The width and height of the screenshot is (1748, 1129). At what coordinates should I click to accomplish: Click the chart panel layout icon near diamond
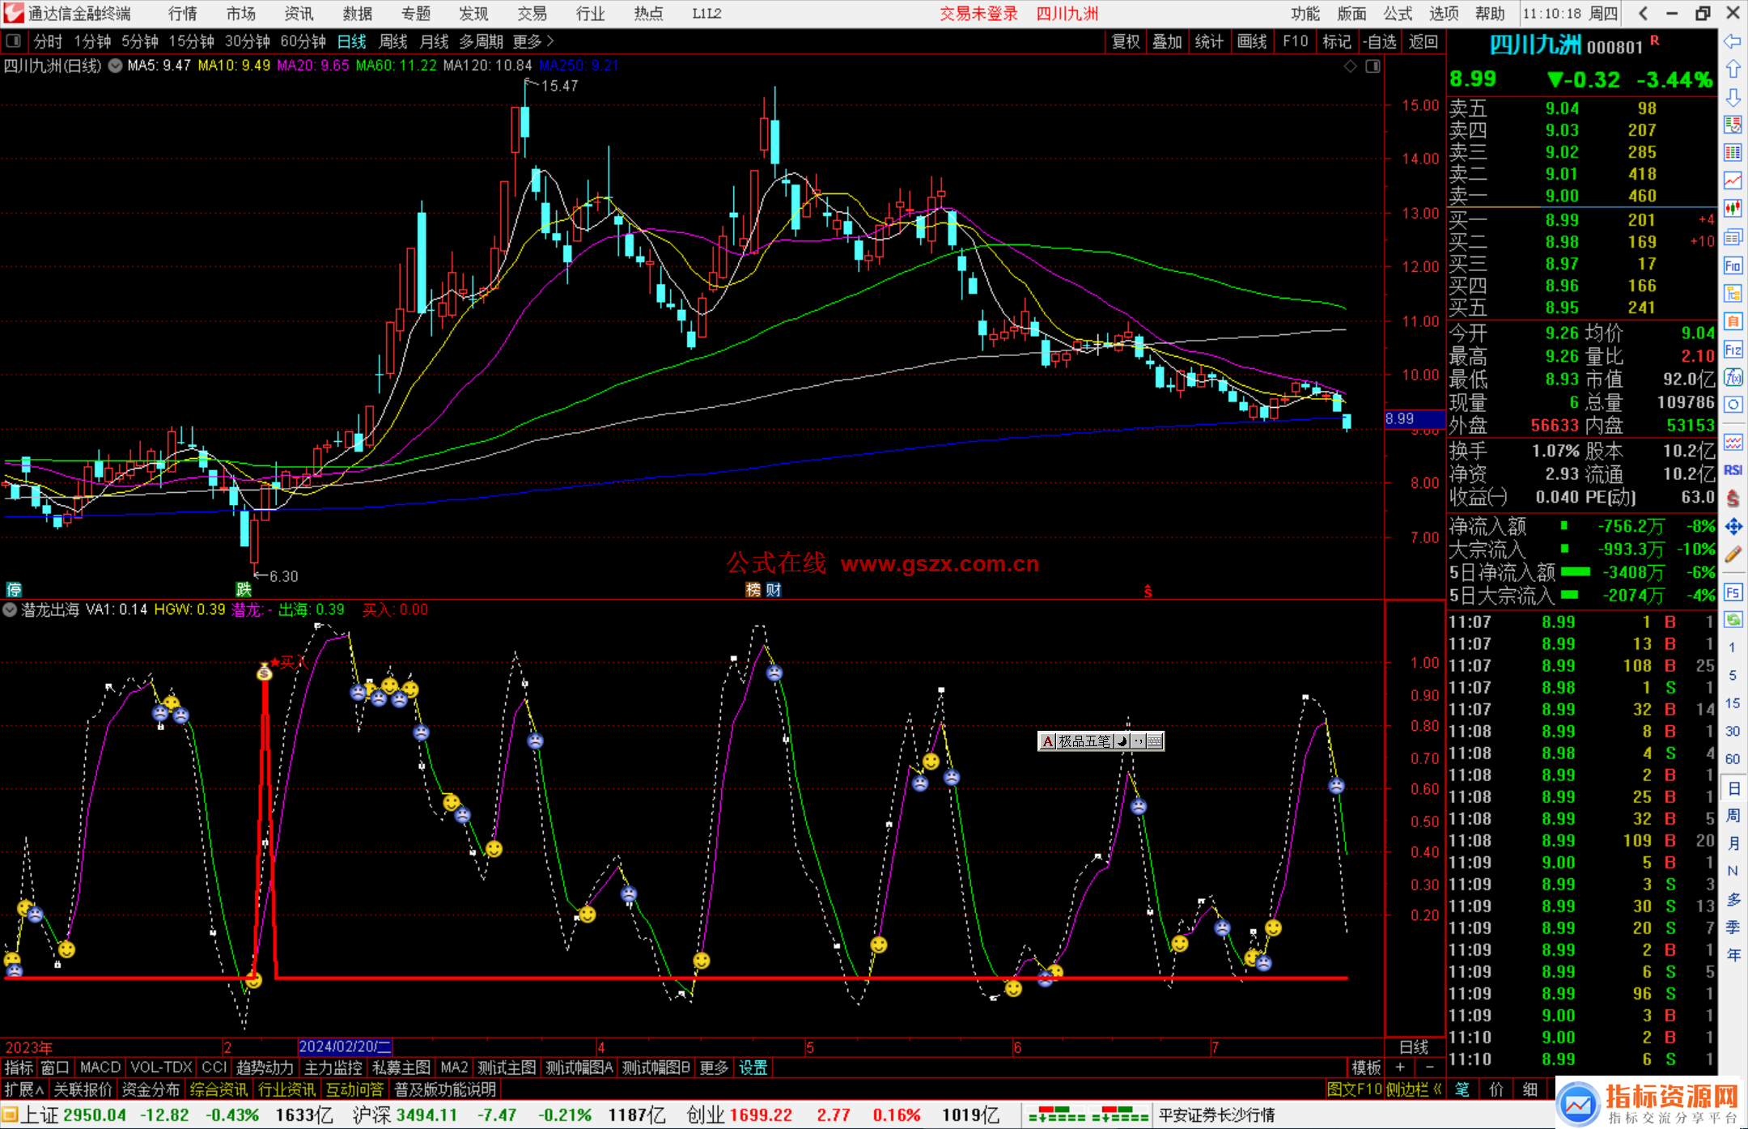(x=1373, y=66)
